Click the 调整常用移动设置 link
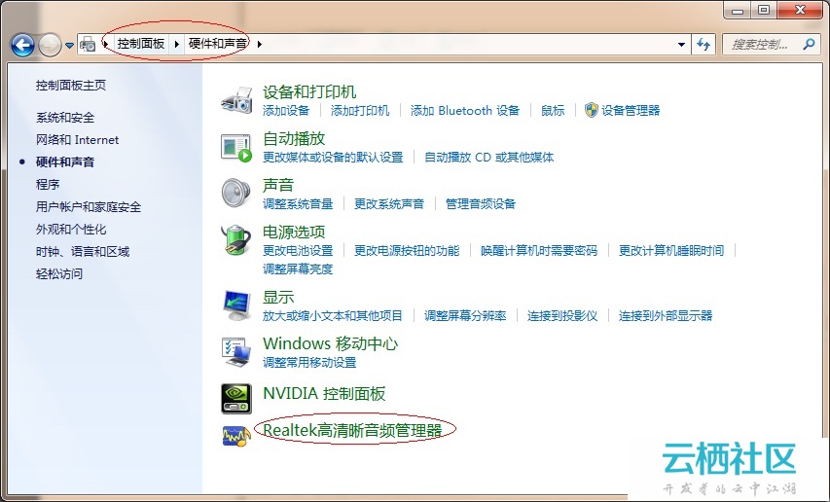 [x=309, y=362]
